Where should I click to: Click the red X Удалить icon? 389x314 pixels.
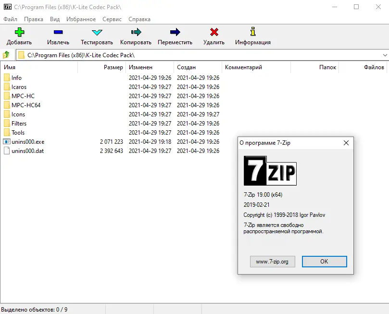tap(214, 32)
